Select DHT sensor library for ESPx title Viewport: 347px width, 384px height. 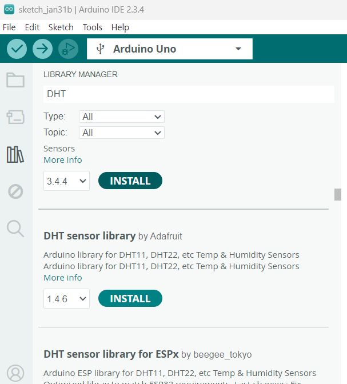pyautogui.click(x=111, y=354)
